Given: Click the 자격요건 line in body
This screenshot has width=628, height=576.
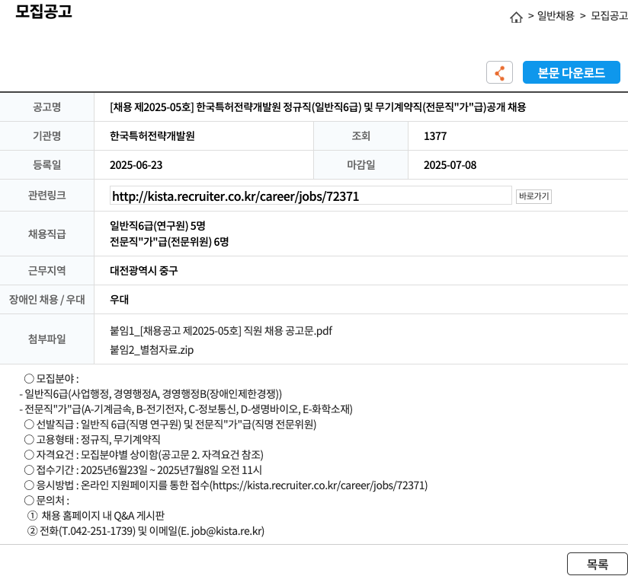Looking at the screenshot, I should click(143, 455).
